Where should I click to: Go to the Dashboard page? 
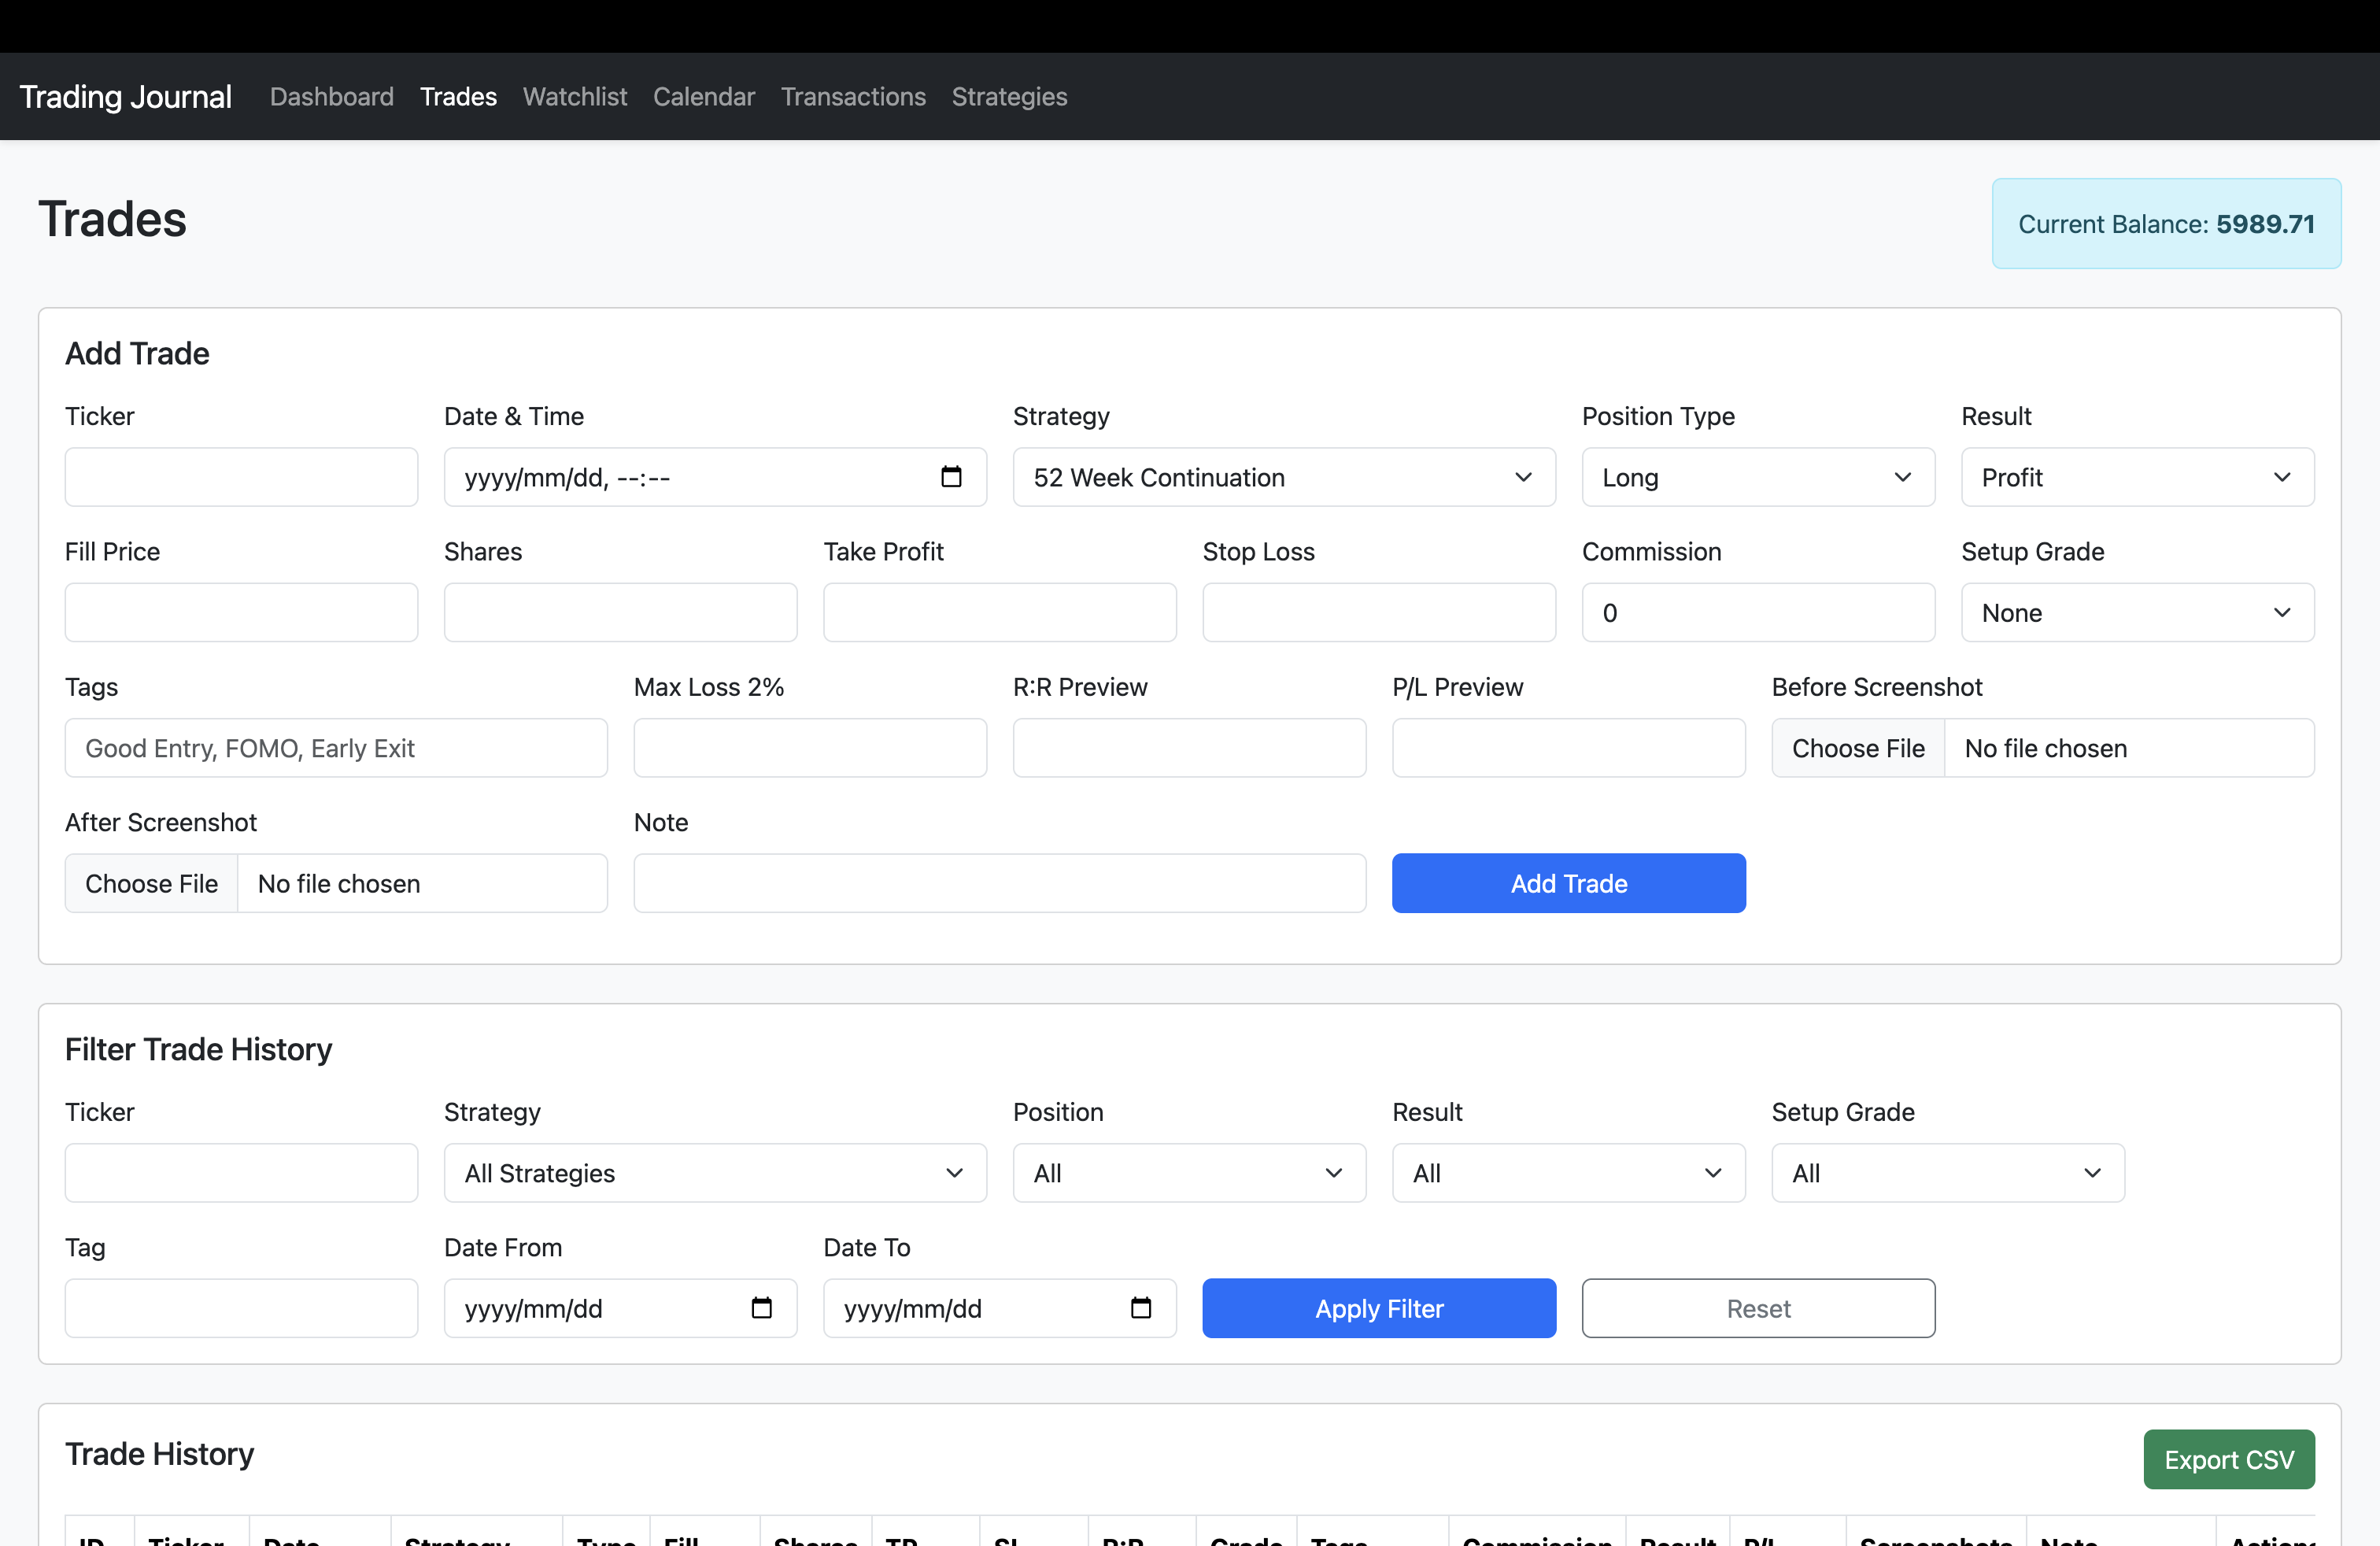pos(332,97)
